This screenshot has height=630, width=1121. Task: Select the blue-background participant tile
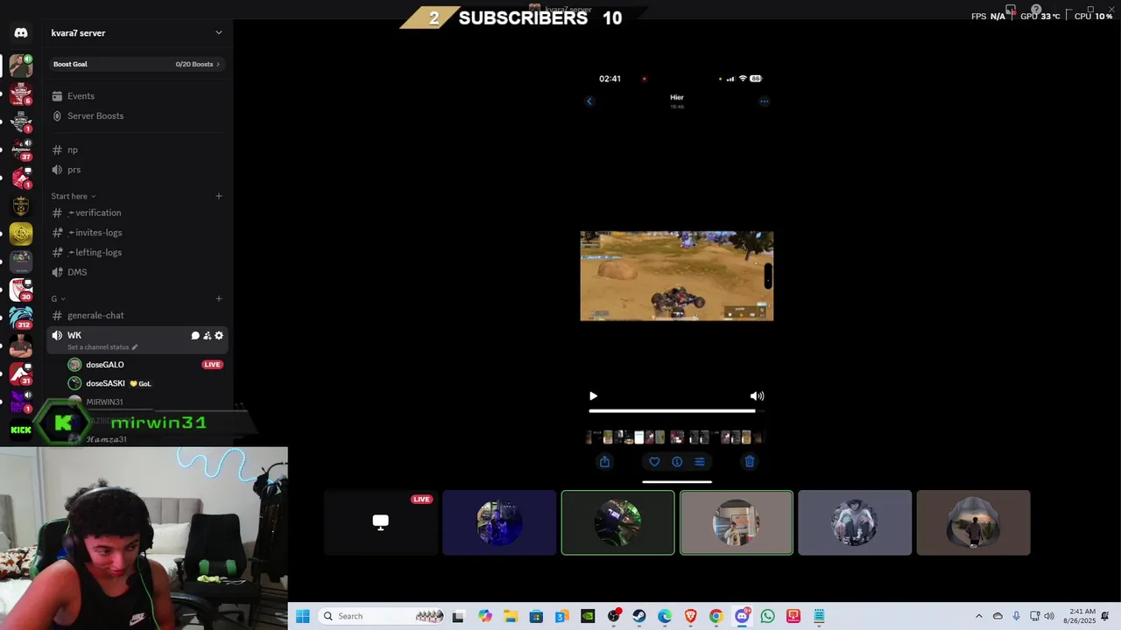[499, 522]
